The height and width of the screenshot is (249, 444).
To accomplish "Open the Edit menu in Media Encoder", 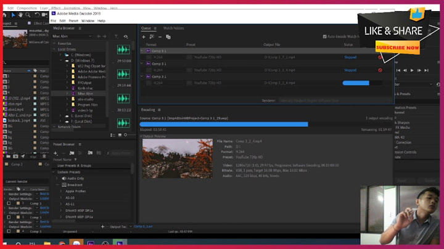I will click(62, 21).
